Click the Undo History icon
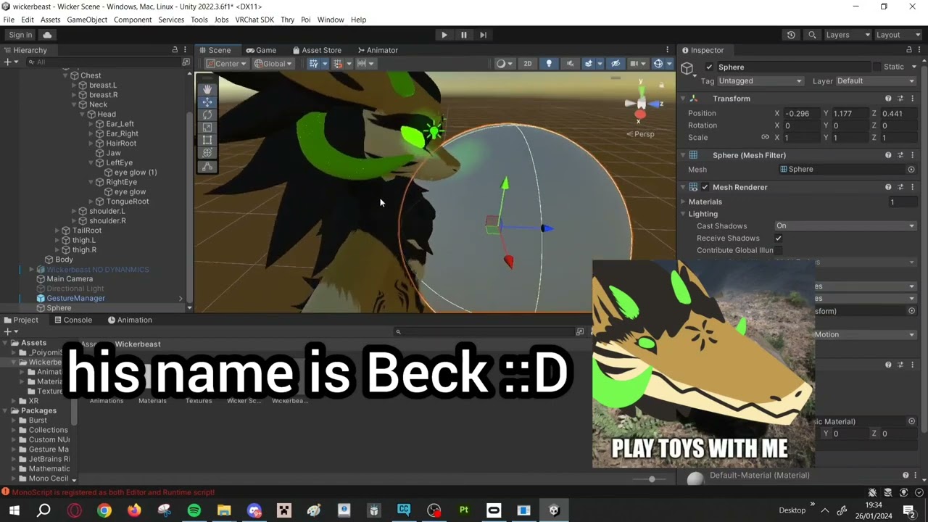928x522 pixels. [791, 35]
